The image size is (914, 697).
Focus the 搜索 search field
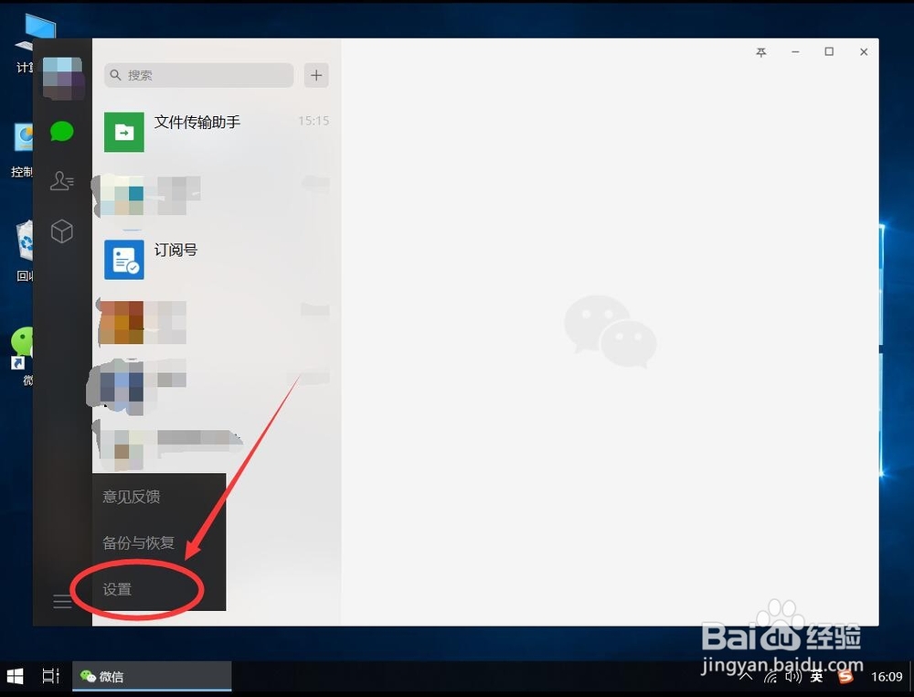click(x=198, y=75)
